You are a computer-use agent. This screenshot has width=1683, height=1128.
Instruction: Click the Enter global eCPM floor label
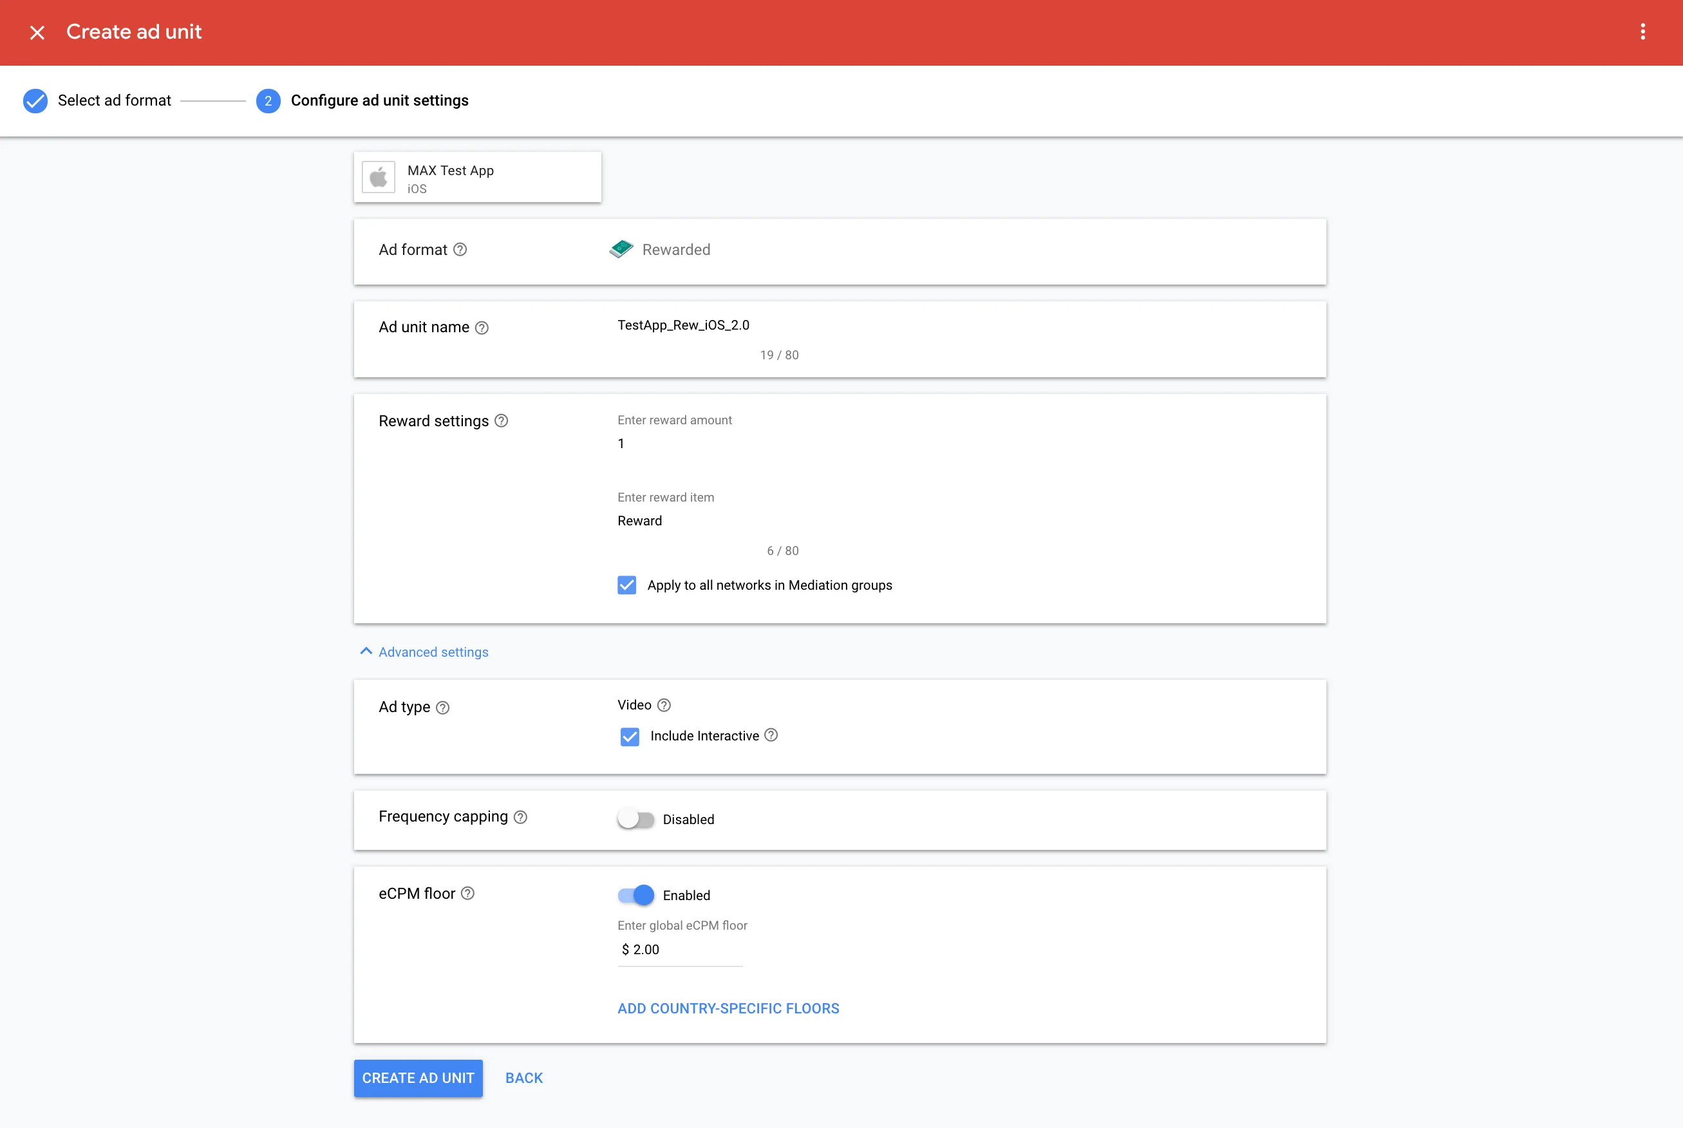pyautogui.click(x=682, y=925)
